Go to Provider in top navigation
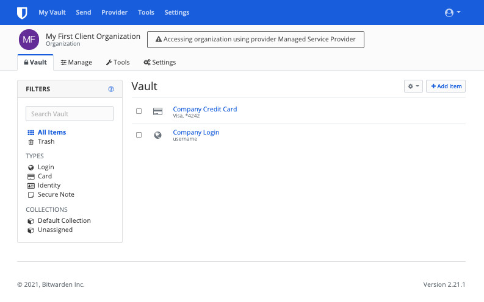 114,12
